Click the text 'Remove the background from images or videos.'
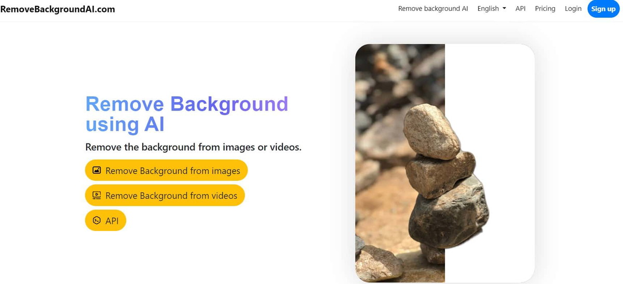 [x=193, y=147]
